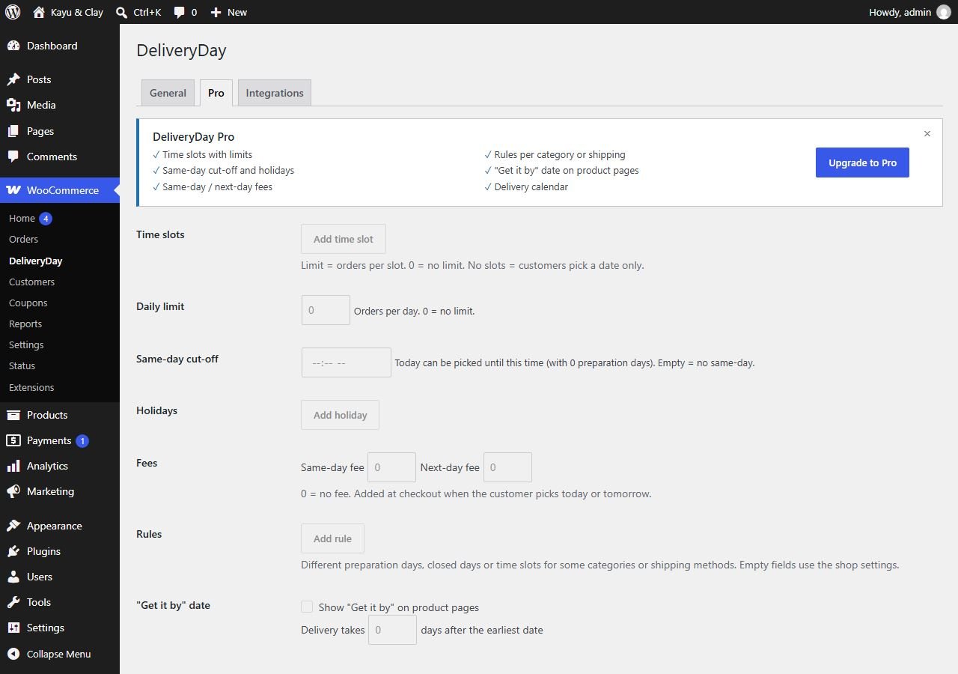Viewport: 958px width, 674px height.
Task: Switch to the General tab
Action: click(x=168, y=93)
